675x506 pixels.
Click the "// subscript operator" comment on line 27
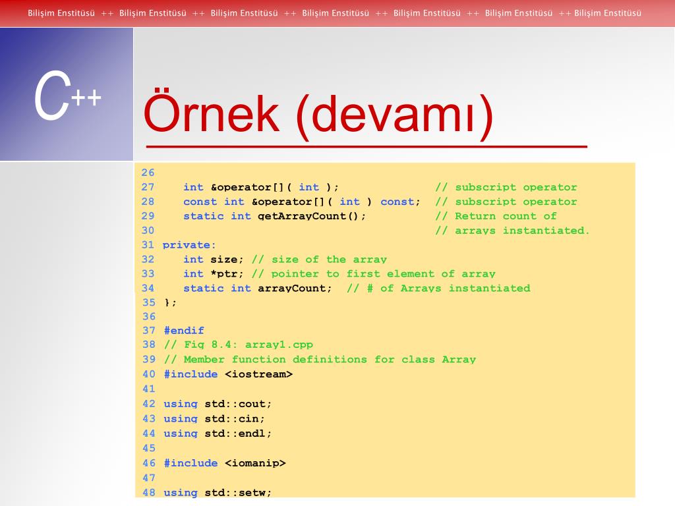[x=506, y=187]
